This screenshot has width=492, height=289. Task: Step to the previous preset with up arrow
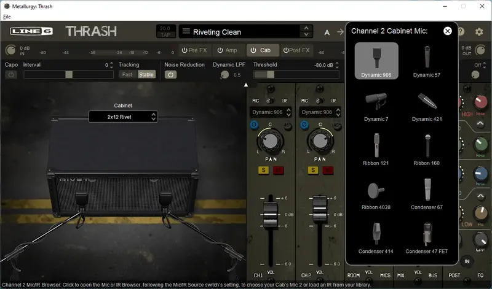(x=306, y=28)
